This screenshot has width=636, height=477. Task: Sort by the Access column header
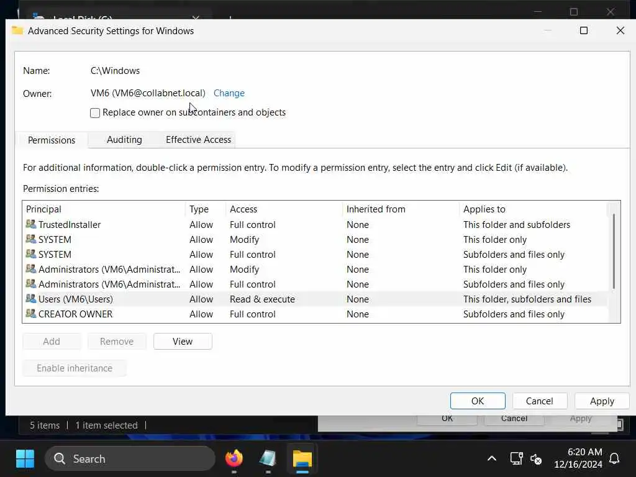coord(284,209)
